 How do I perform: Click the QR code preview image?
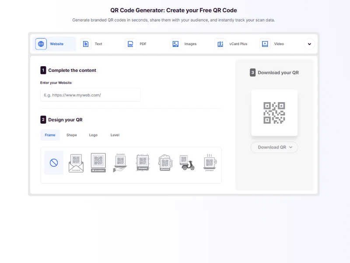coord(274,113)
